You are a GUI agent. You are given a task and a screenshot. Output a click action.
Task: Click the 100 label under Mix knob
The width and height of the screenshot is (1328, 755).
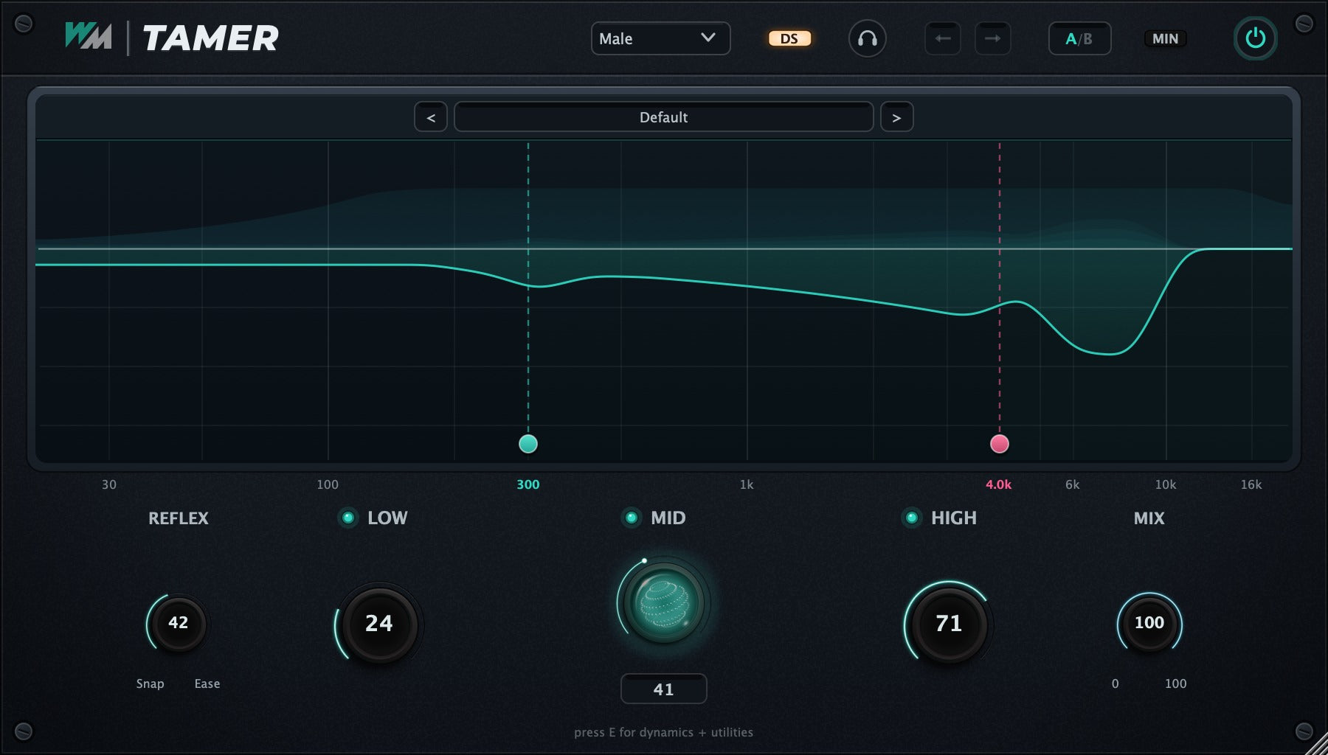1176,683
